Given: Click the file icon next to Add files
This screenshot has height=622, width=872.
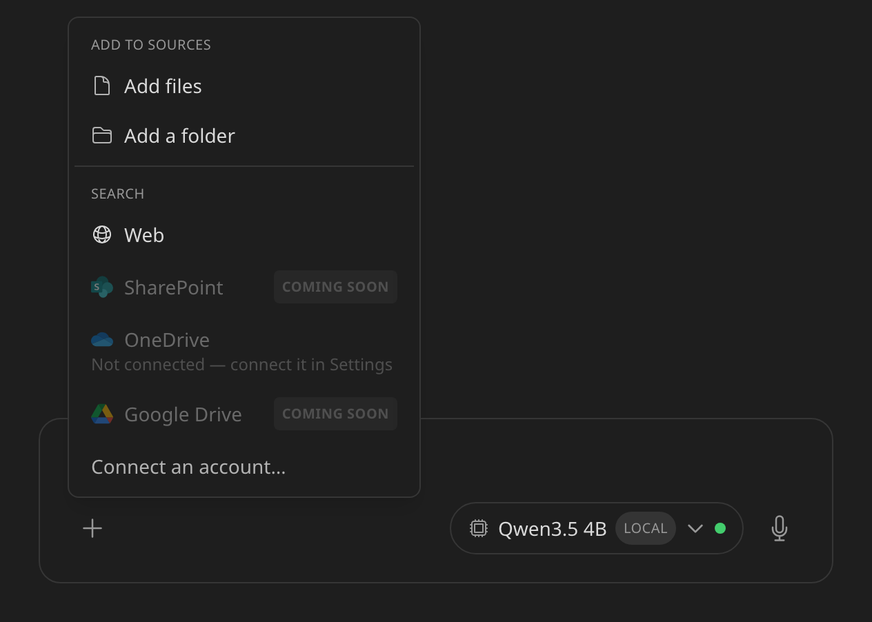Looking at the screenshot, I should [x=102, y=86].
